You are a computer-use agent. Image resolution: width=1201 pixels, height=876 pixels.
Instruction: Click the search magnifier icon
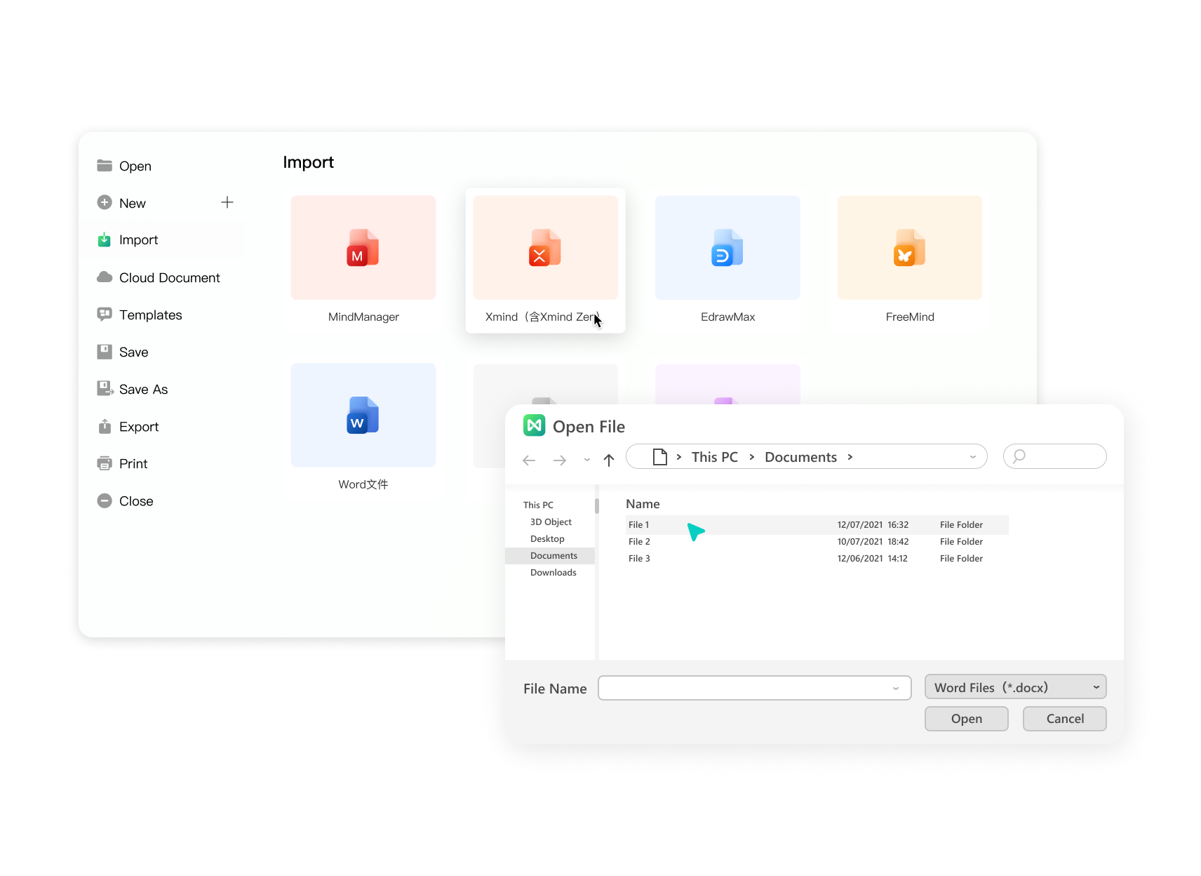click(1019, 456)
